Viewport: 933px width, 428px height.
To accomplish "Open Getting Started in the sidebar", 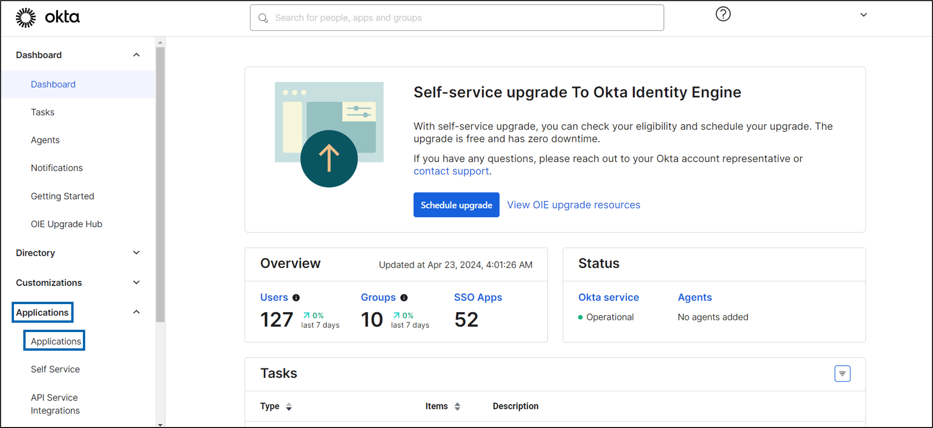I will (62, 196).
